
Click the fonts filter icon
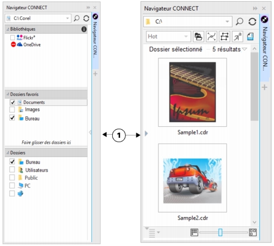pos(237,36)
